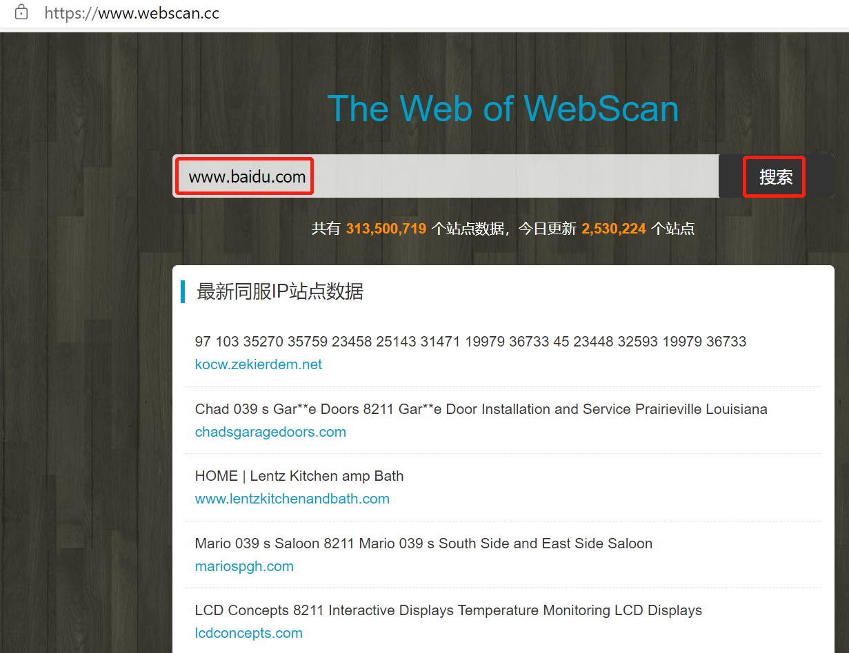Open the kocw.zekierdem.net link
This screenshot has height=653, width=849.
[x=259, y=364]
